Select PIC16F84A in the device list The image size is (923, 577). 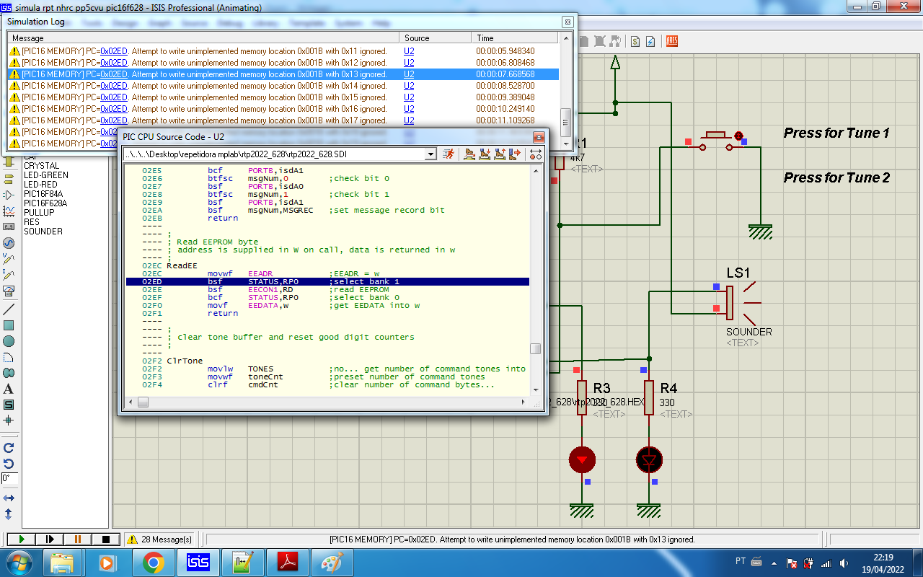[43, 194]
